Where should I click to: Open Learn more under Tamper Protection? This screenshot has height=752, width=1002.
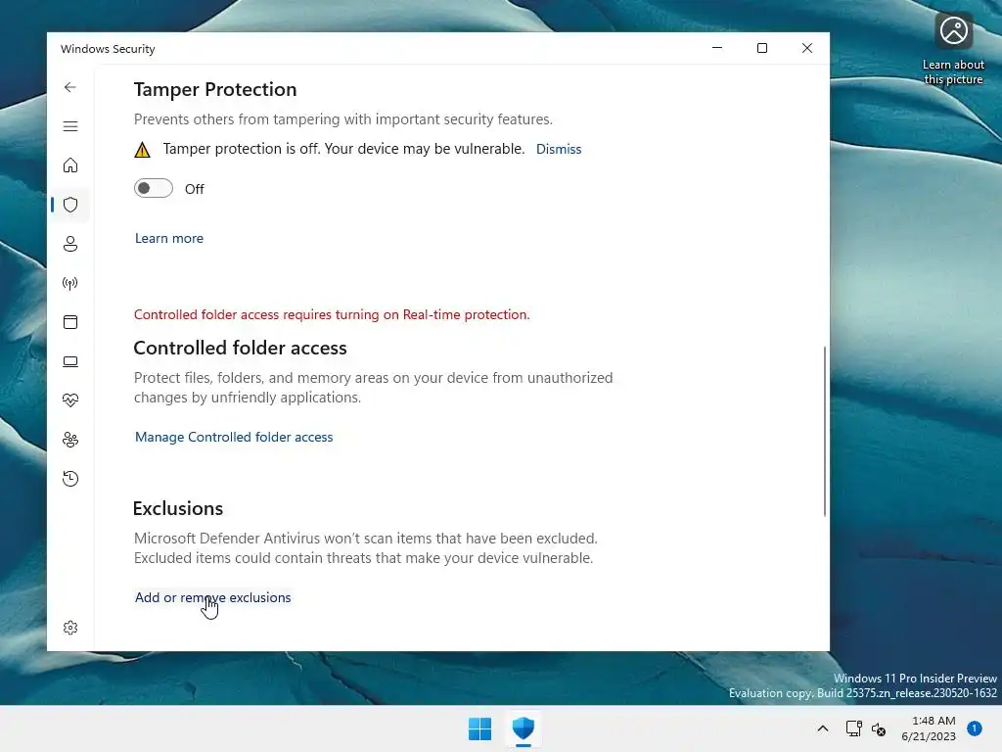[x=168, y=238]
